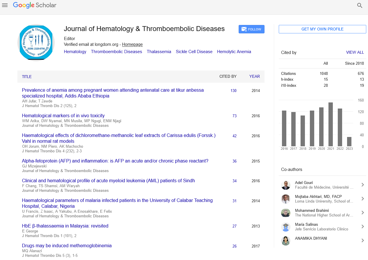Expand María Salinas co-author chevron
Viewport: 368px width, 260px height.
click(x=362, y=227)
